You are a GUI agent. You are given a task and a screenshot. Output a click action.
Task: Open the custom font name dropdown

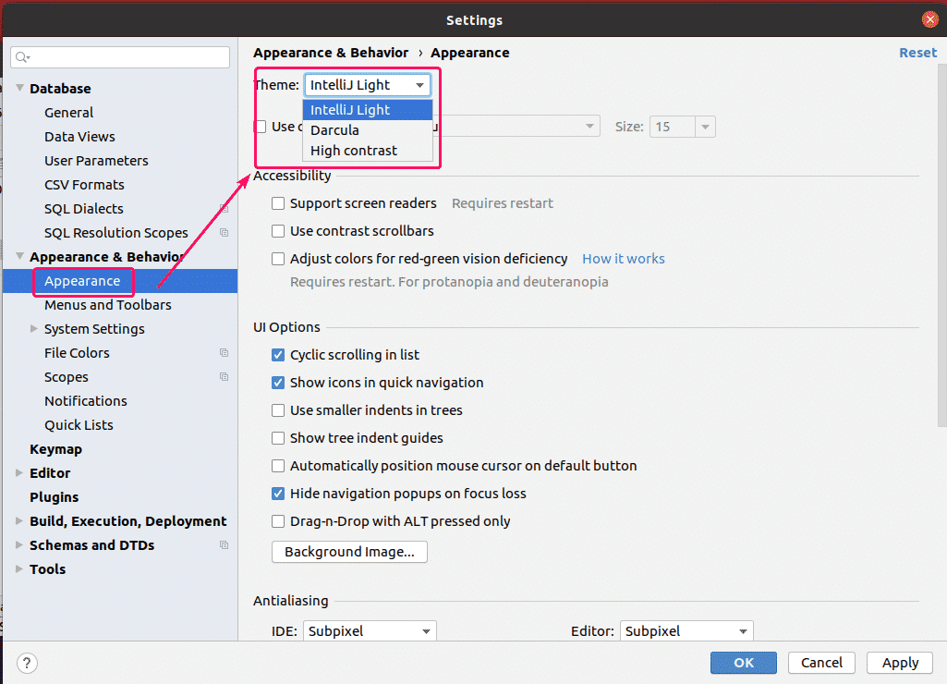589,127
